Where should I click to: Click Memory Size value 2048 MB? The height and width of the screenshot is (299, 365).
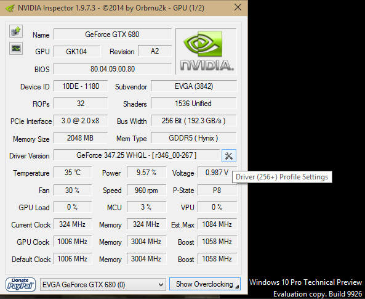81,138
